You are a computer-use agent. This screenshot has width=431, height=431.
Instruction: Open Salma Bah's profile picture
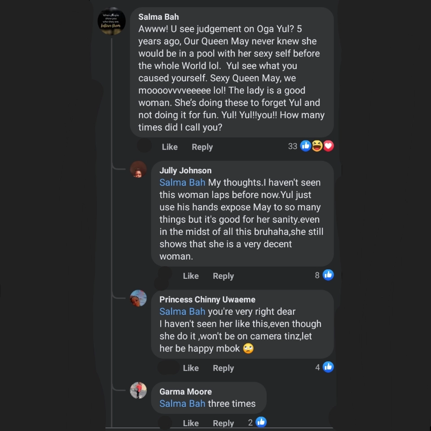111,21
